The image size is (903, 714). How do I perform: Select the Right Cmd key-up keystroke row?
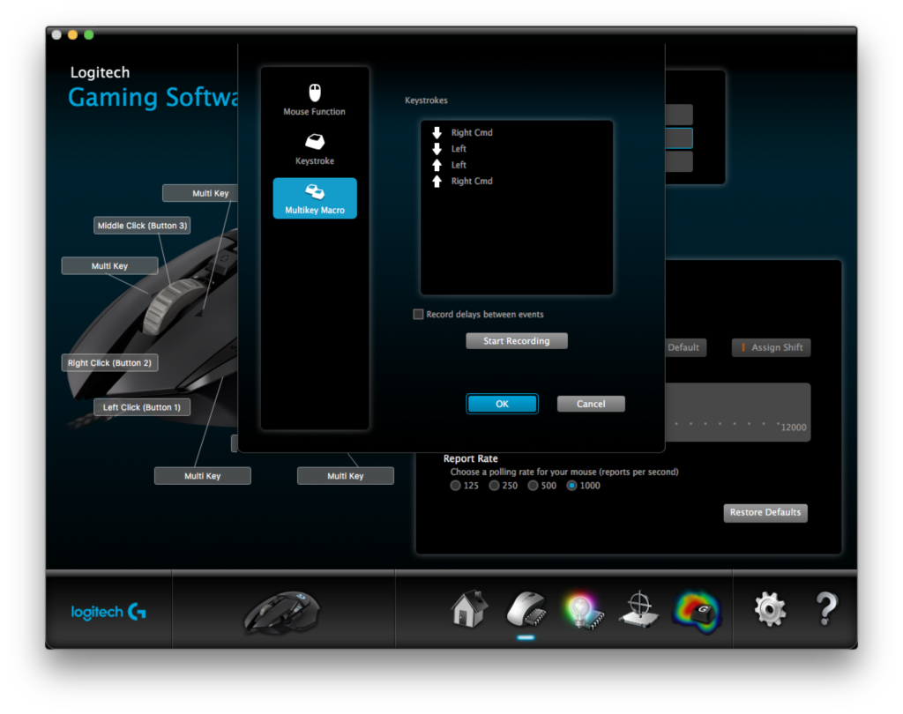pos(516,181)
